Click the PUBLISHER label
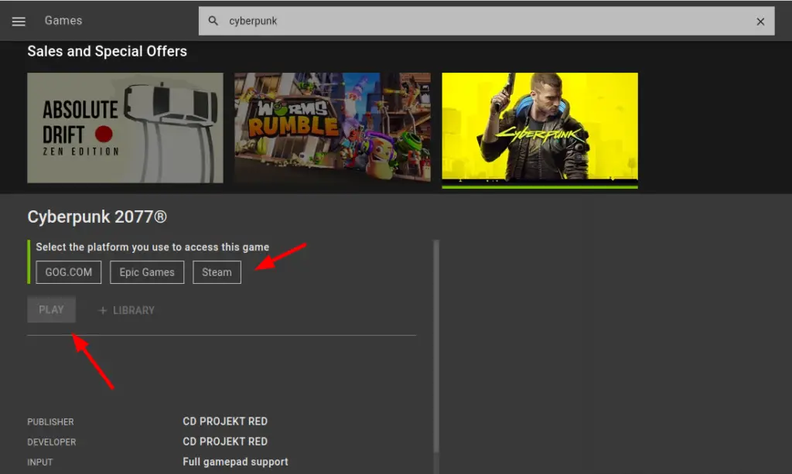Viewport: 792px width, 474px height. 50,422
